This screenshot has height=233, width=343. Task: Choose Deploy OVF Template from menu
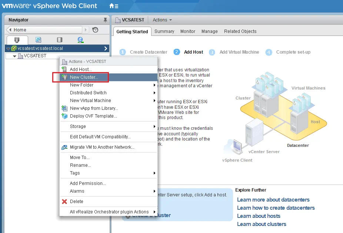93,116
